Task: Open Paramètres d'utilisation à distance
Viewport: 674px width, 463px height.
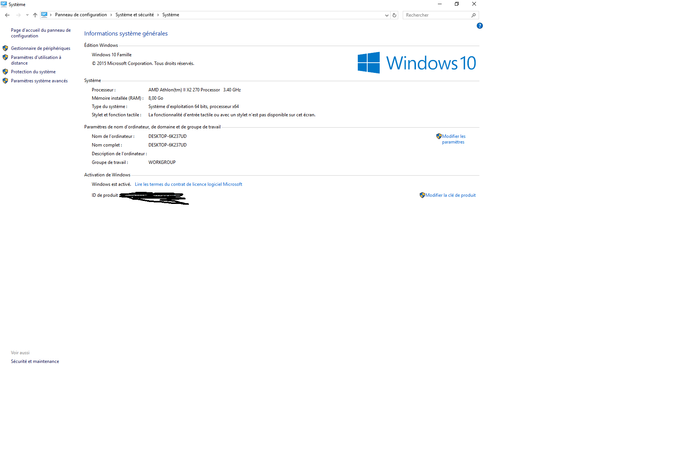Action: point(36,60)
